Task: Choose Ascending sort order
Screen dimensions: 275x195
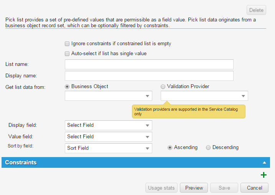Action: 170,147
